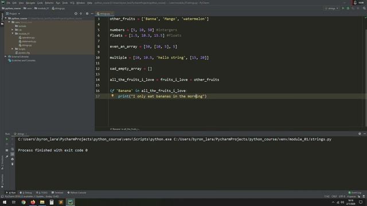367x206 pixels.
Task: Collapse the venv folder node
Action: coord(9,22)
